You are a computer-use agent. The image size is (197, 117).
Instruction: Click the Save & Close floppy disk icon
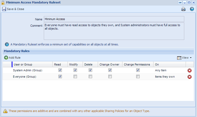(4, 9)
